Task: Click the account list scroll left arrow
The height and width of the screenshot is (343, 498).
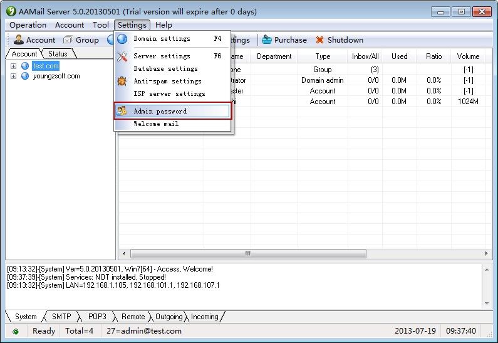Action: pos(124,253)
